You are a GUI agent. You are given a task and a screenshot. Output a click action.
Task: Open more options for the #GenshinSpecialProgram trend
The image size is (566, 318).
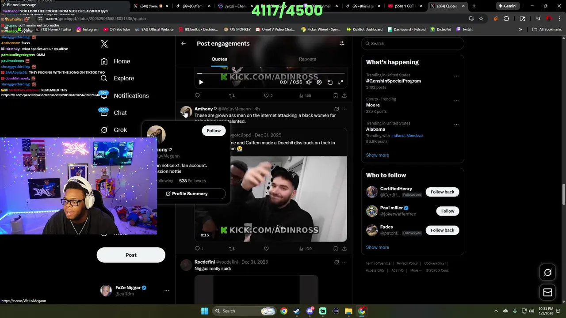[456, 76]
